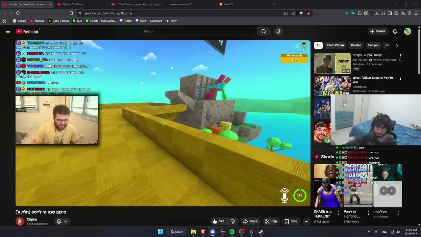
Task: Bookmark this page icon in address bar
Action: click(x=71, y=13)
